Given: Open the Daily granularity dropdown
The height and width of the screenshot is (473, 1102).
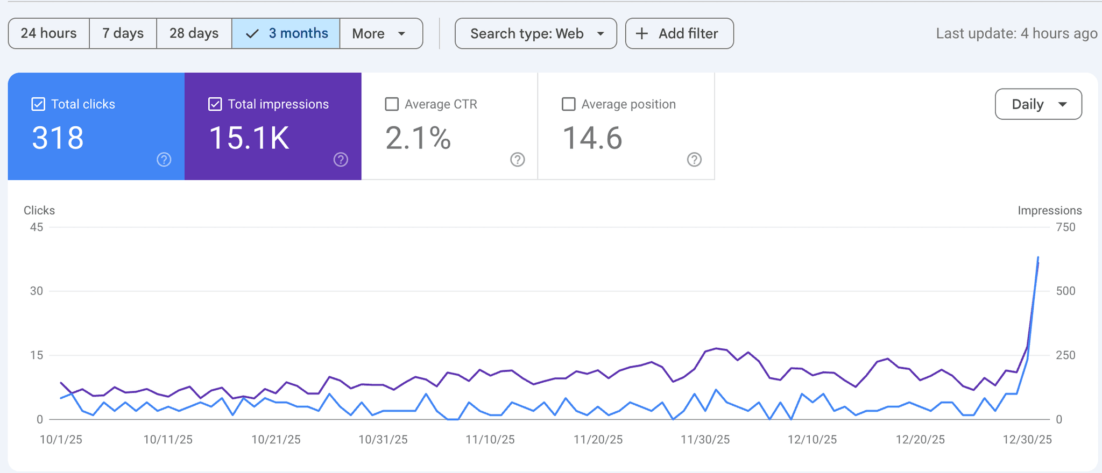Looking at the screenshot, I should coord(1039,104).
